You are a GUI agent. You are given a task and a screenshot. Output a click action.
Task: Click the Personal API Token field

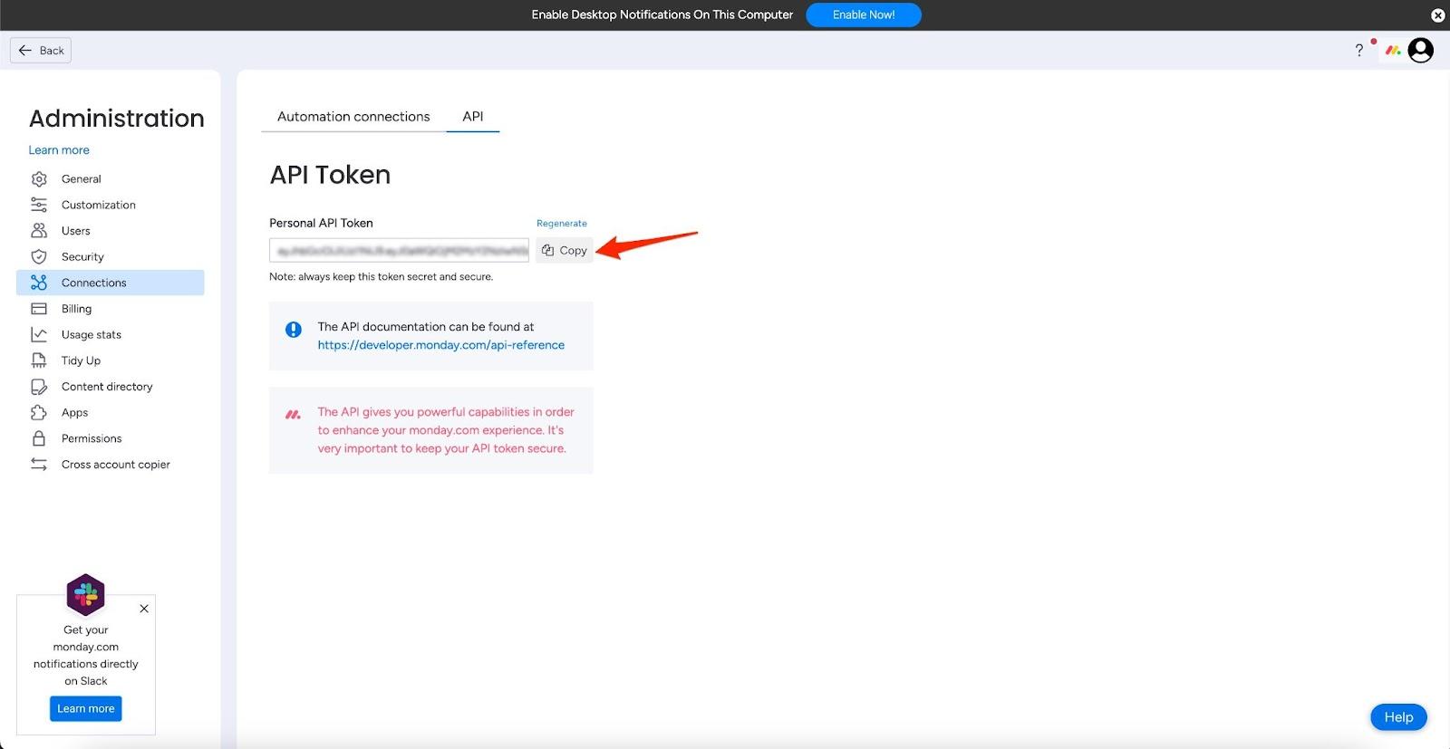[x=399, y=251]
